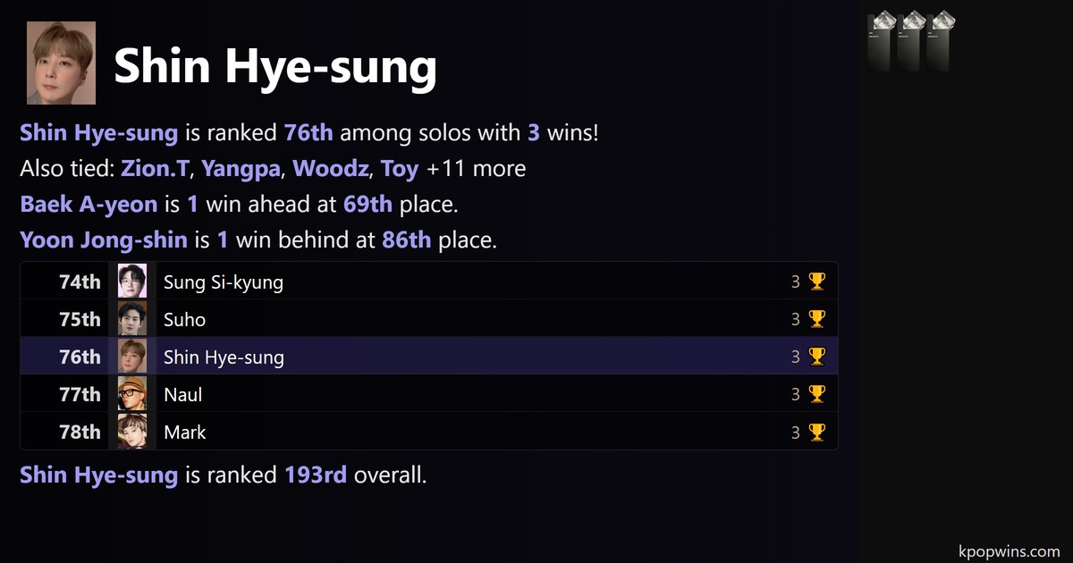Viewport: 1073px width, 563px height.
Task: Click Sung Si-kyung's avatar thumbnail
Action: click(132, 282)
